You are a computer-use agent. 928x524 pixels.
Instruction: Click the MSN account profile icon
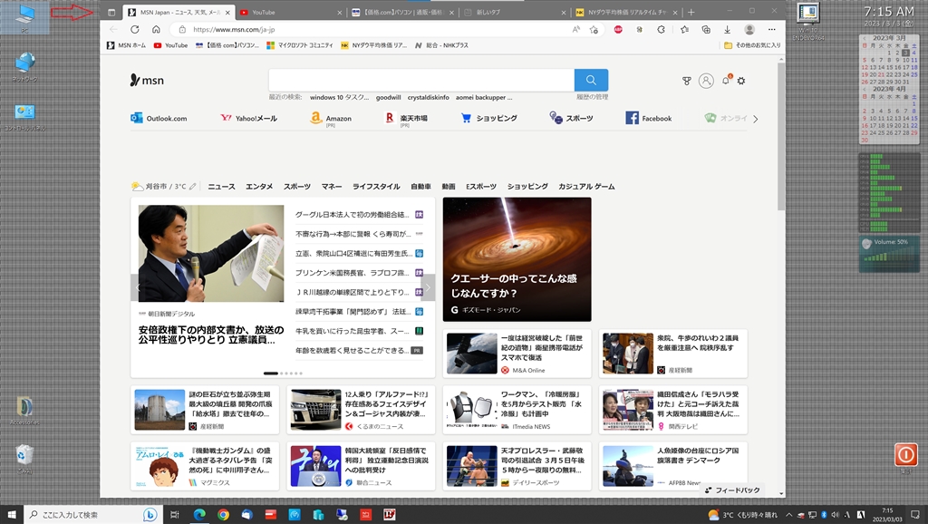(x=706, y=81)
